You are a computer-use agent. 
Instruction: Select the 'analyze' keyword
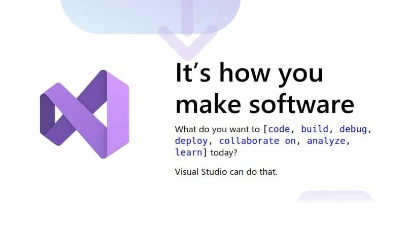326,141
